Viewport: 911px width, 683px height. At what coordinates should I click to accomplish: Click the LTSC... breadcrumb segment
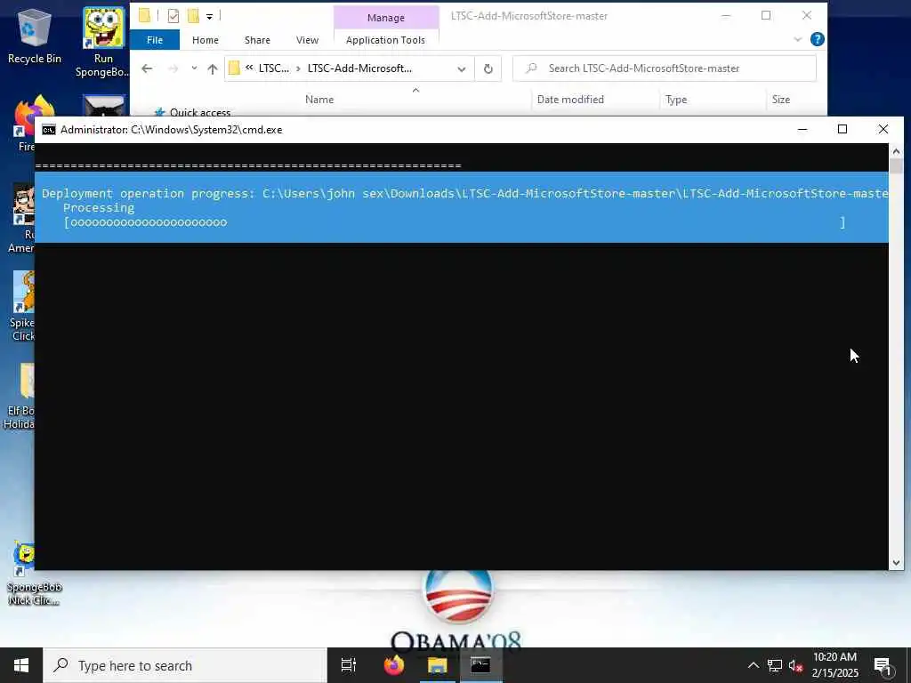pyautogui.click(x=274, y=68)
